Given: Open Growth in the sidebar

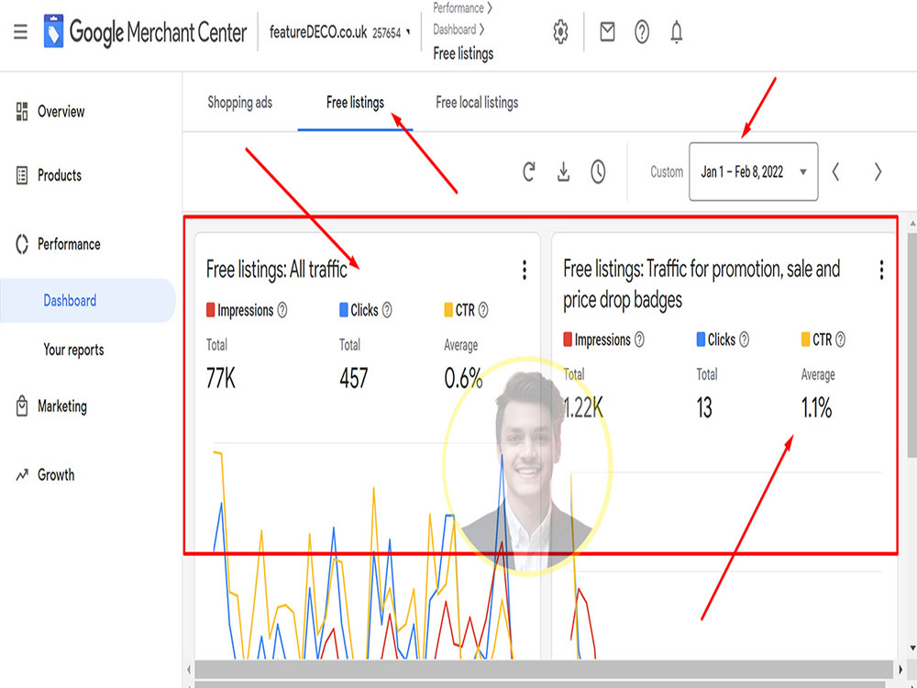Looking at the screenshot, I should [x=56, y=475].
